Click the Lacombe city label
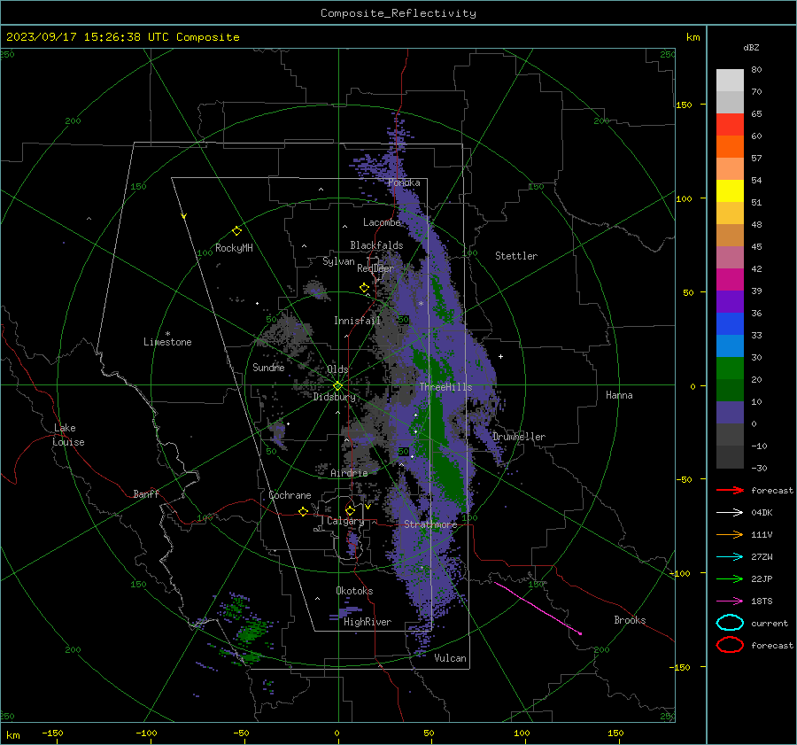 (x=382, y=222)
